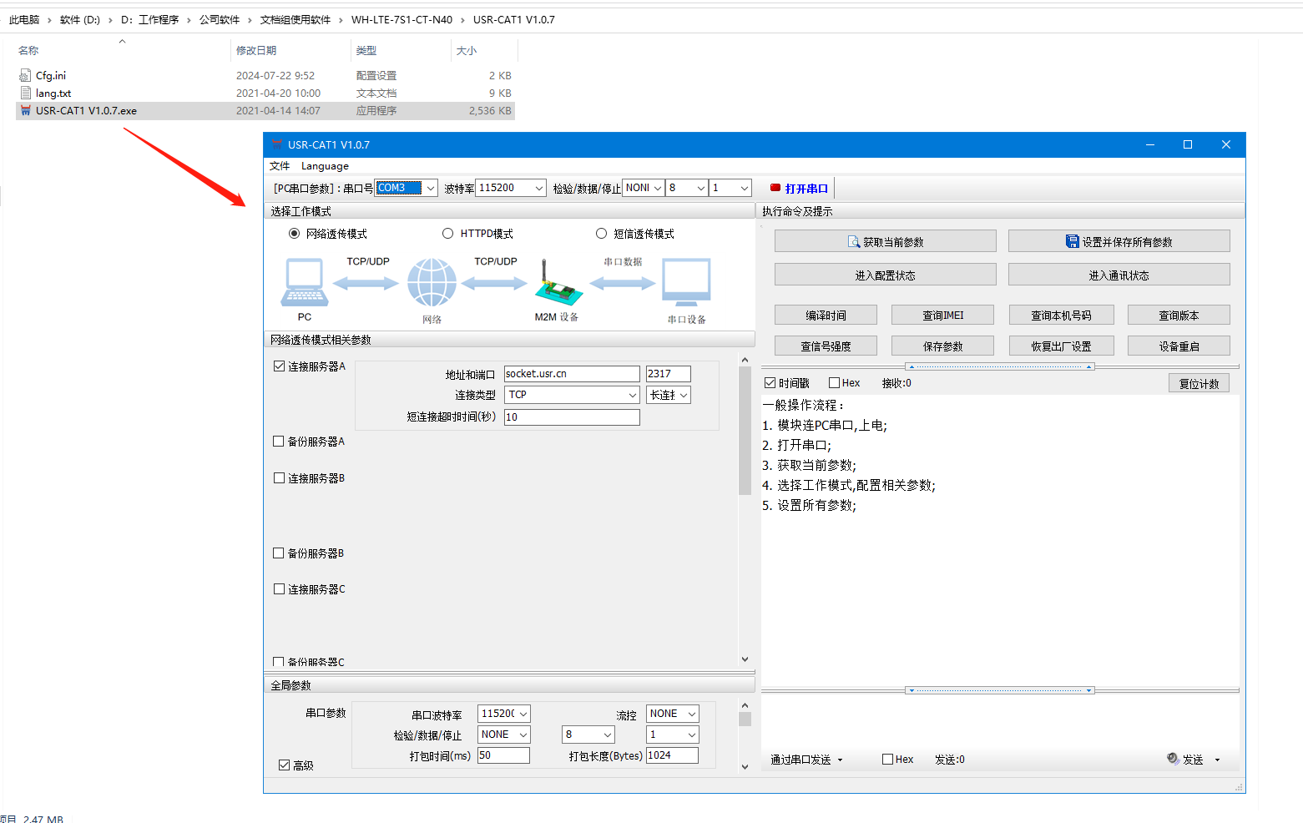Image resolution: width=1303 pixels, height=823 pixels.
Task: Click the network globe icon
Action: (x=432, y=282)
